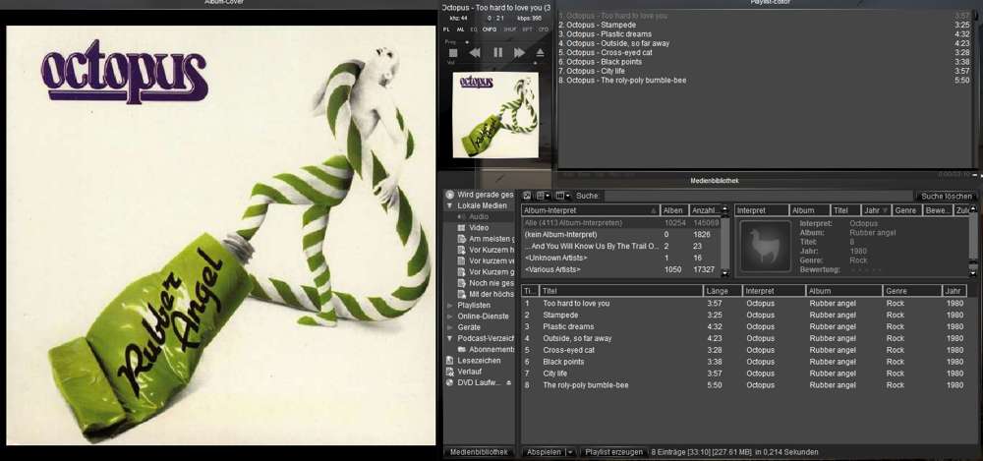The image size is (983, 461).
Task: Click the Eject open-file icon
Action: pos(539,52)
